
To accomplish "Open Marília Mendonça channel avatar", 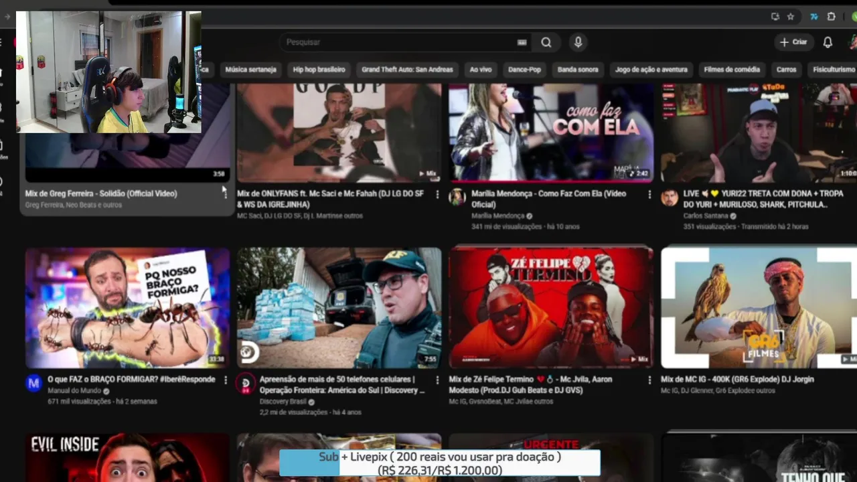I will pos(457,197).
